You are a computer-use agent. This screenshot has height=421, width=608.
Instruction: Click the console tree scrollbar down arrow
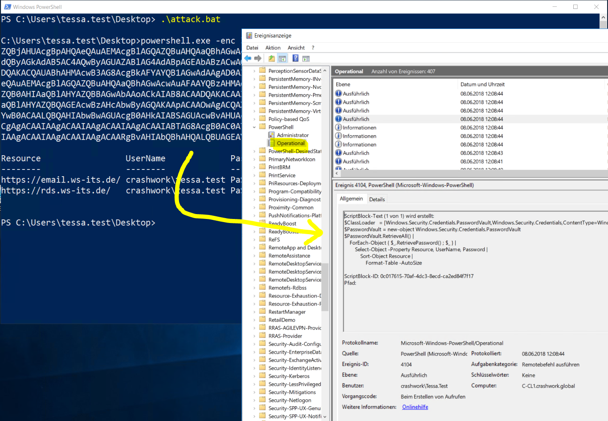[x=325, y=417]
